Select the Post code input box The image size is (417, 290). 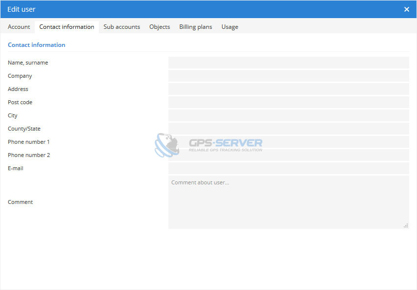[x=288, y=102]
